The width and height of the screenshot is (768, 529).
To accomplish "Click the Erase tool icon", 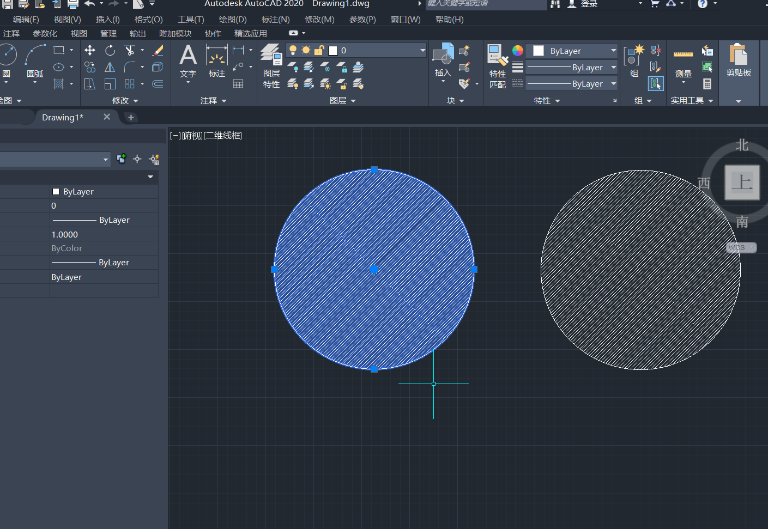I will pos(158,51).
